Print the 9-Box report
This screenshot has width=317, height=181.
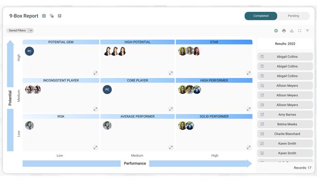(x=284, y=31)
